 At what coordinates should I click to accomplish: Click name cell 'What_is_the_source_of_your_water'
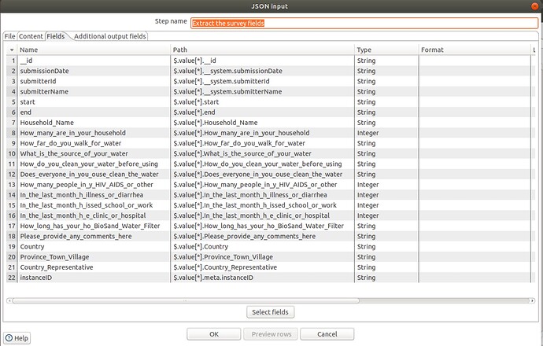(94, 153)
